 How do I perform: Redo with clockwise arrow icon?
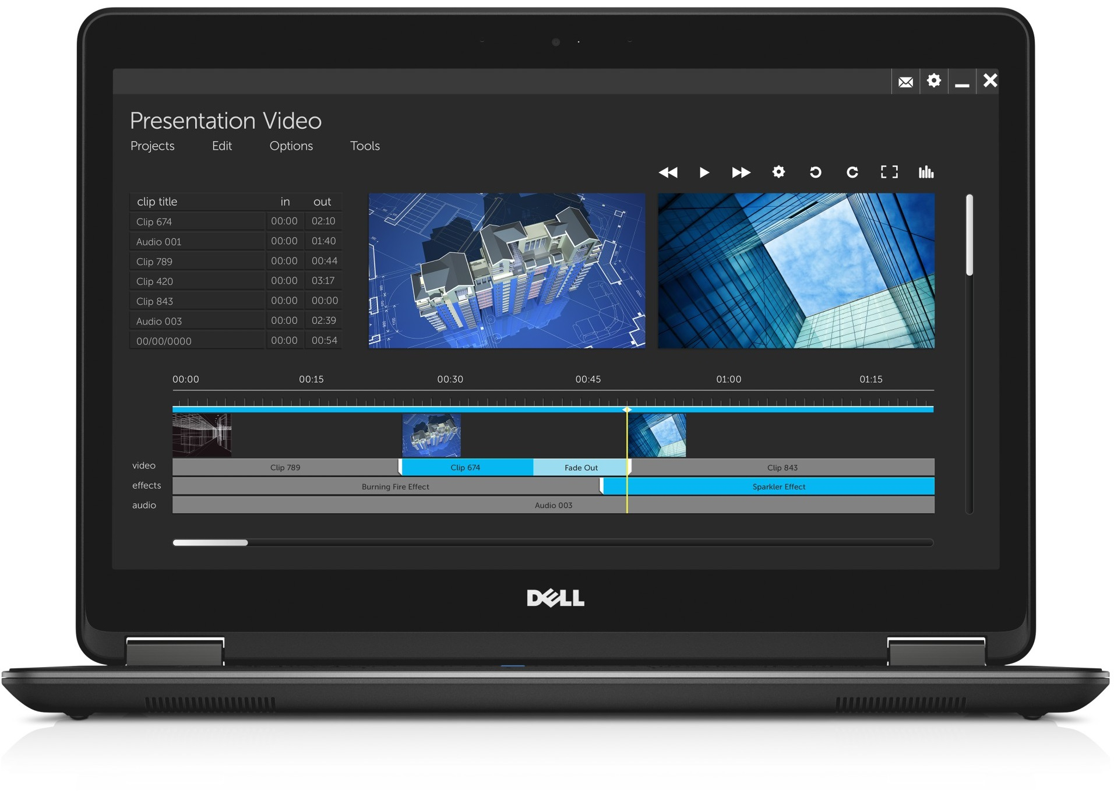point(852,172)
